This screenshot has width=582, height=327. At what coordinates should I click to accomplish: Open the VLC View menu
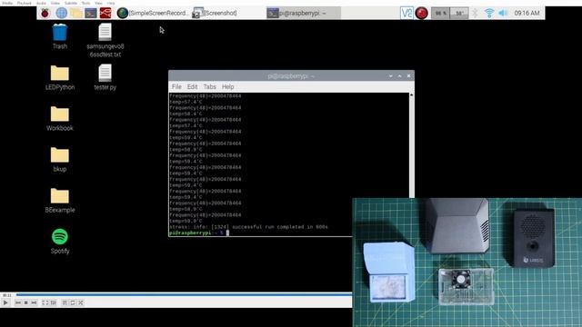coord(98,3)
